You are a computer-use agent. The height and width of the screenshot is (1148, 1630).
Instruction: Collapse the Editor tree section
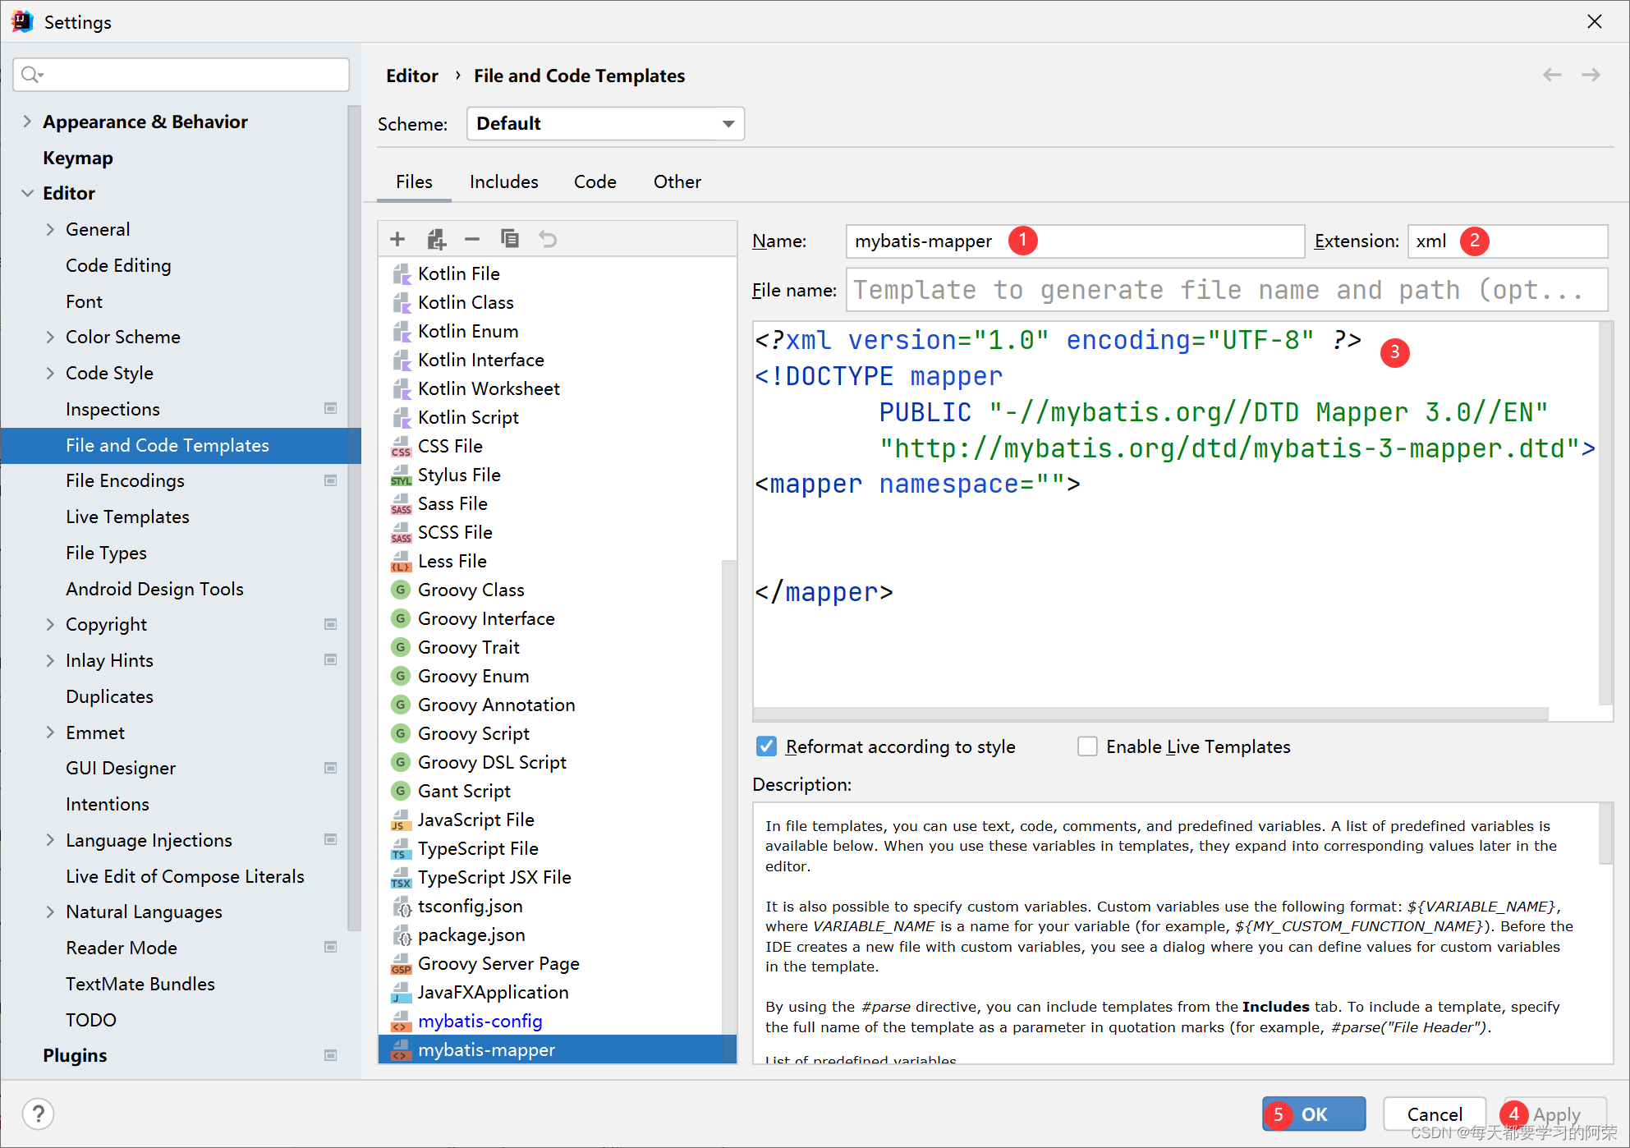[27, 193]
